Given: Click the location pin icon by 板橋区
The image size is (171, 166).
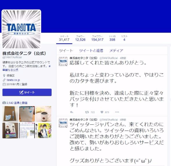Looking at the screenshot, I should click(x=4, y=76).
